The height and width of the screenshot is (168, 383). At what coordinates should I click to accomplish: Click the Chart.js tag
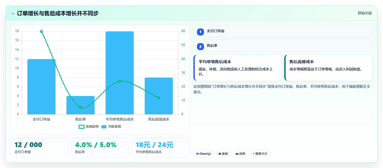coord(203,154)
